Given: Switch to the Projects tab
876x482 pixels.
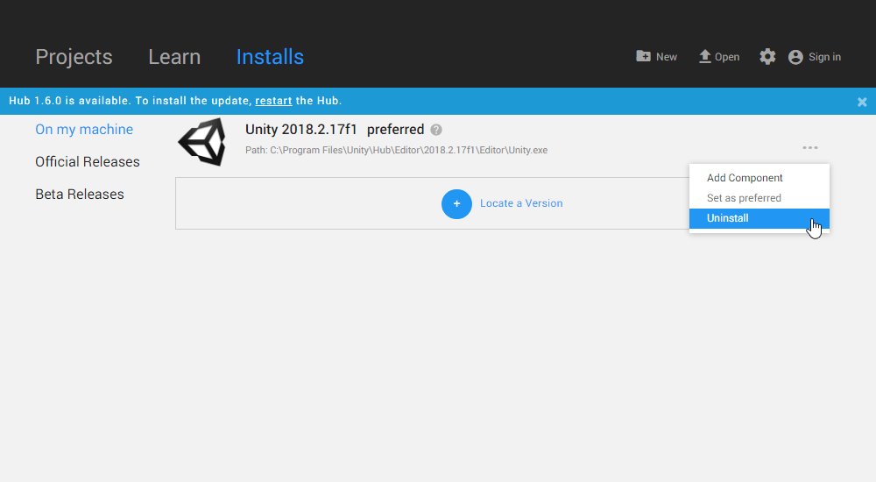Looking at the screenshot, I should (74, 57).
